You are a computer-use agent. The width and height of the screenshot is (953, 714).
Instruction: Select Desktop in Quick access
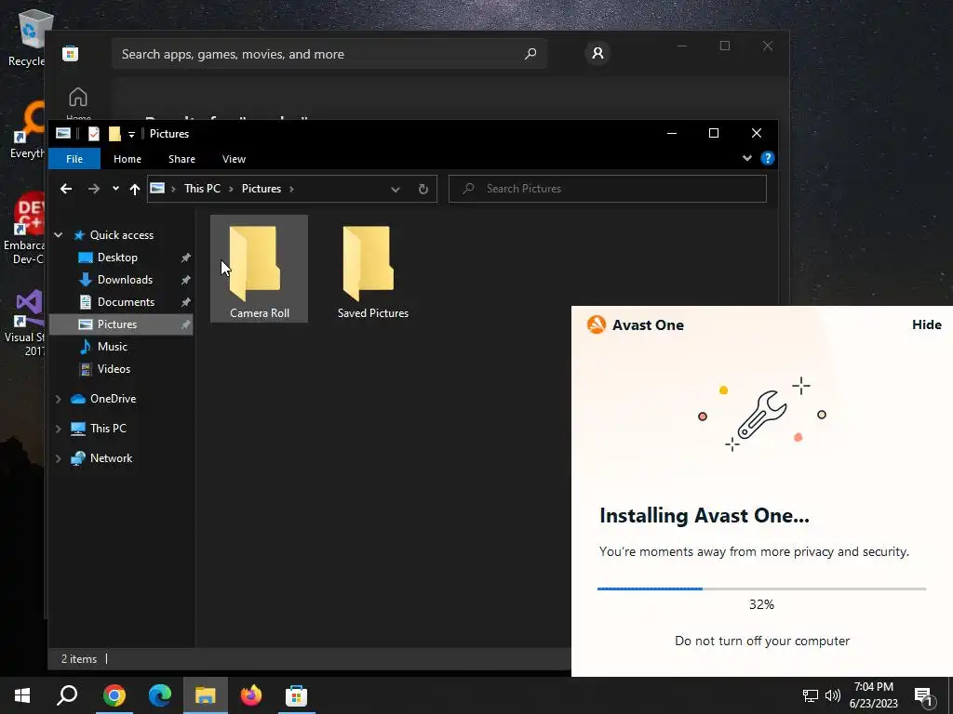117,258
